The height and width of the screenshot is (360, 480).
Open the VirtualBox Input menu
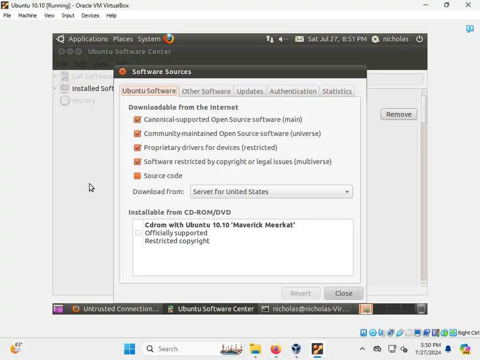(x=68, y=15)
